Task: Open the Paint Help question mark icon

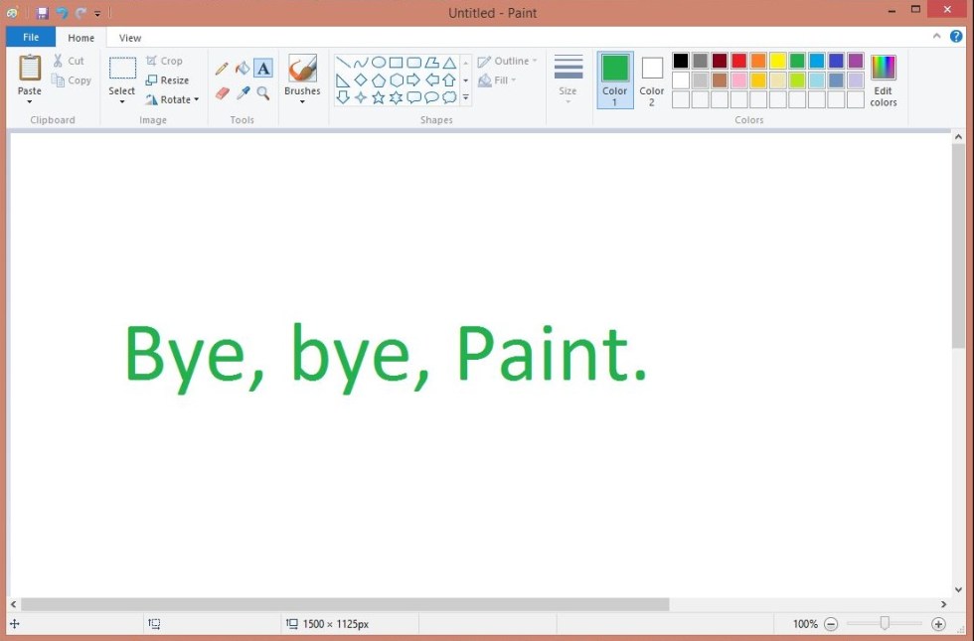Action: pyautogui.click(x=956, y=37)
